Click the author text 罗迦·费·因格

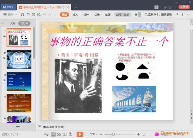click(x=86, y=55)
